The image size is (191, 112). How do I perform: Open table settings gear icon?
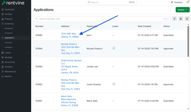pos(187,19)
